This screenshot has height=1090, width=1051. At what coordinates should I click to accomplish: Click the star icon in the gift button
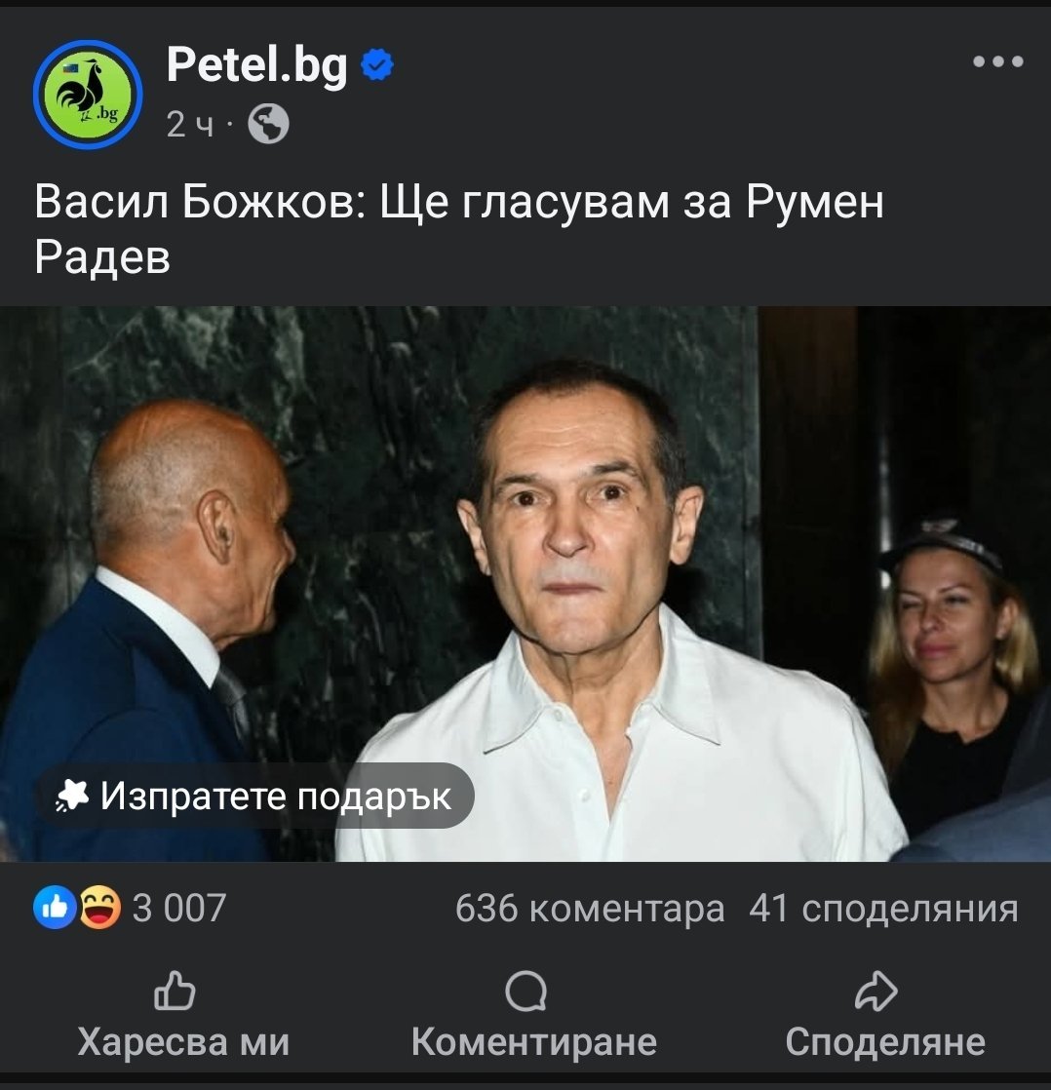click(x=72, y=796)
